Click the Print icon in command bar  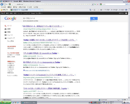(101, 10)
